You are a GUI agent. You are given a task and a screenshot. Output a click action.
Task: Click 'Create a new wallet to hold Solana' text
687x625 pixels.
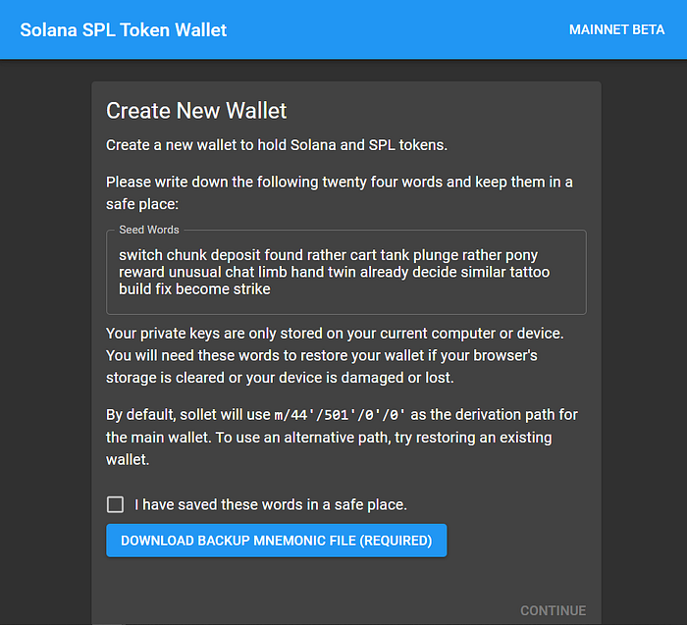(x=277, y=145)
